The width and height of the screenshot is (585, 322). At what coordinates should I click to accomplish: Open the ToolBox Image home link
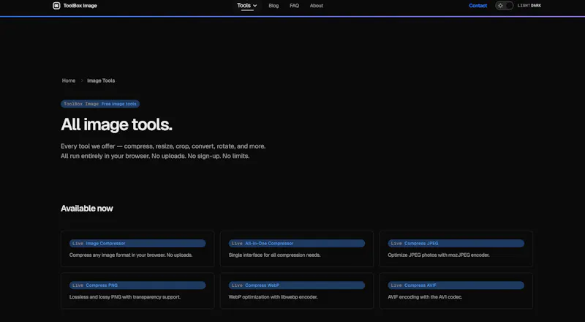(75, 6)
